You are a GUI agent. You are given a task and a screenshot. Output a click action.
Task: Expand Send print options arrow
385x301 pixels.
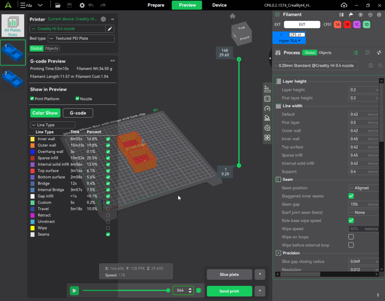point(260,291)
